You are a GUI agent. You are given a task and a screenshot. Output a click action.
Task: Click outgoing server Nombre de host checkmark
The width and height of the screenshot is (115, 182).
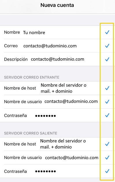point(107,144)
